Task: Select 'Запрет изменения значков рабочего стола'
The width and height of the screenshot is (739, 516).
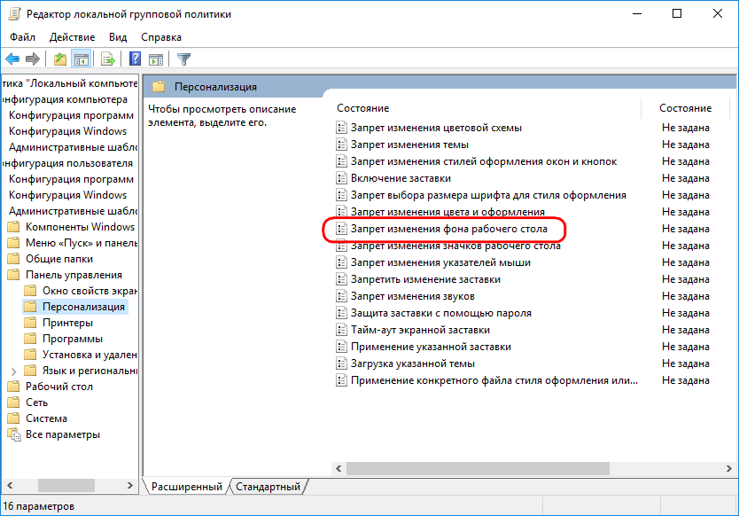Action: (x=455, y=246)
